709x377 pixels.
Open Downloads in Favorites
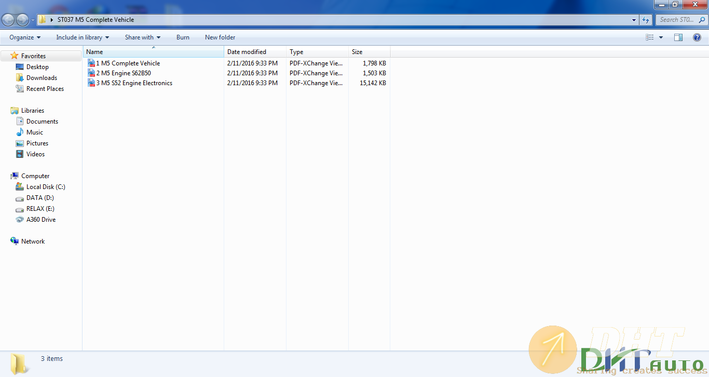pyautogui.click(x=42, y=78)
